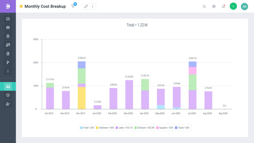Image resolution: width=254 pixels, height=143 pixels.
Task: Click the green plus add button
Action: click(x=233, y=6)
